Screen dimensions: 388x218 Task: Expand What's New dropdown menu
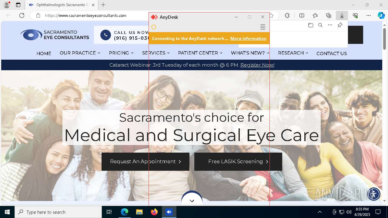250,53
